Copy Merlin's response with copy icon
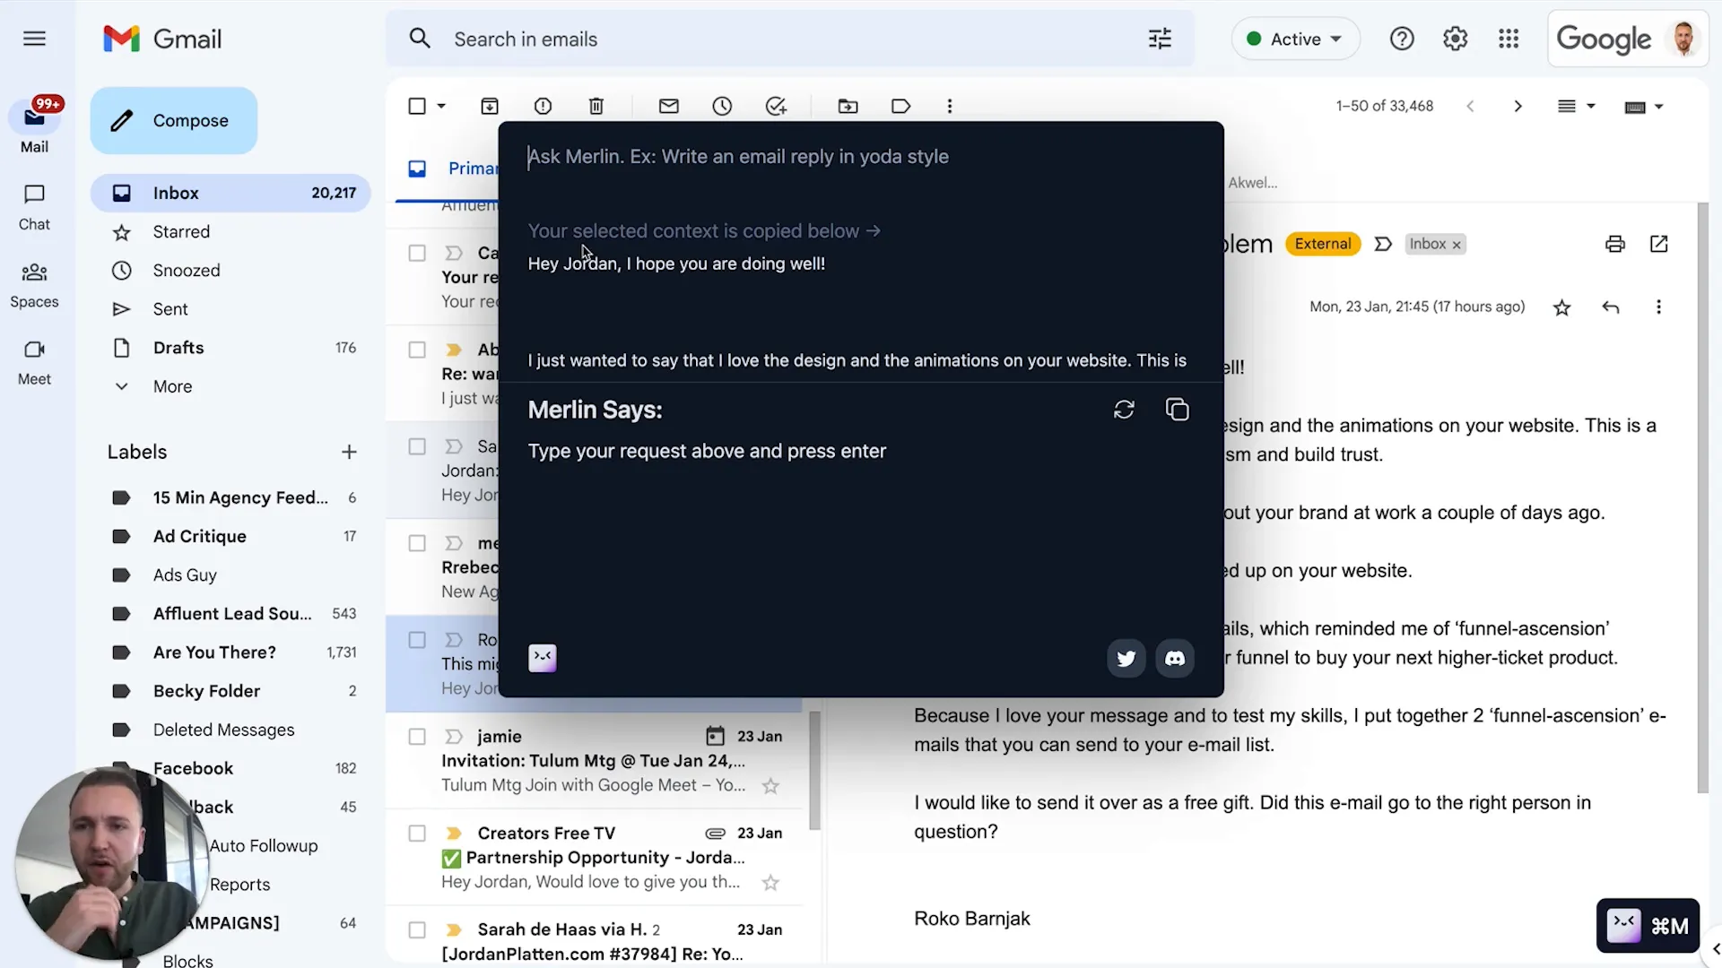The width and height of the screenshot is (1722, 968). (x=1177, y=410)
